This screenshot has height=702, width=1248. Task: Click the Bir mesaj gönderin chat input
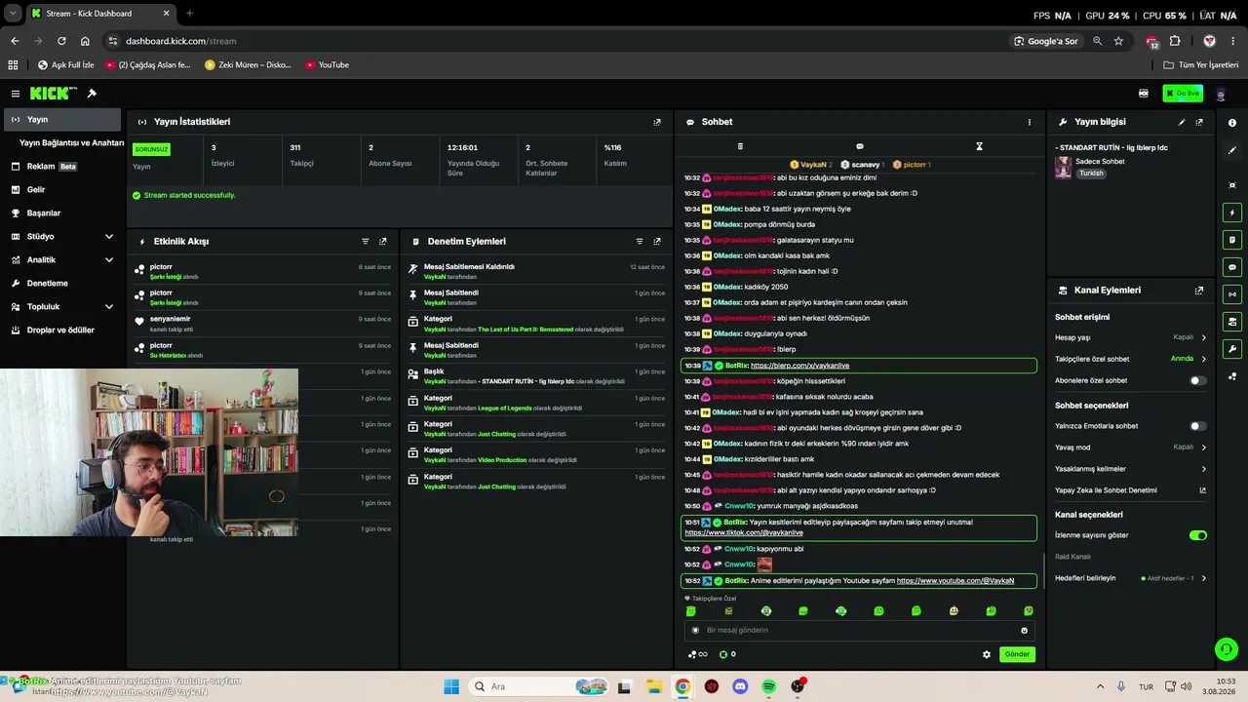pos(858,630)
